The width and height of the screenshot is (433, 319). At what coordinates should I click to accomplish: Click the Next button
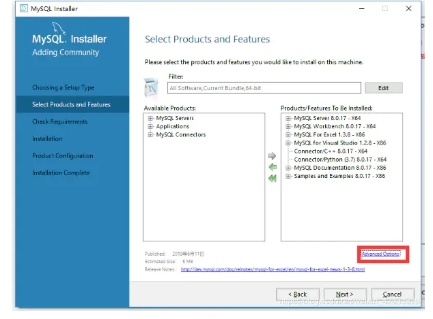tap(345, 294)
